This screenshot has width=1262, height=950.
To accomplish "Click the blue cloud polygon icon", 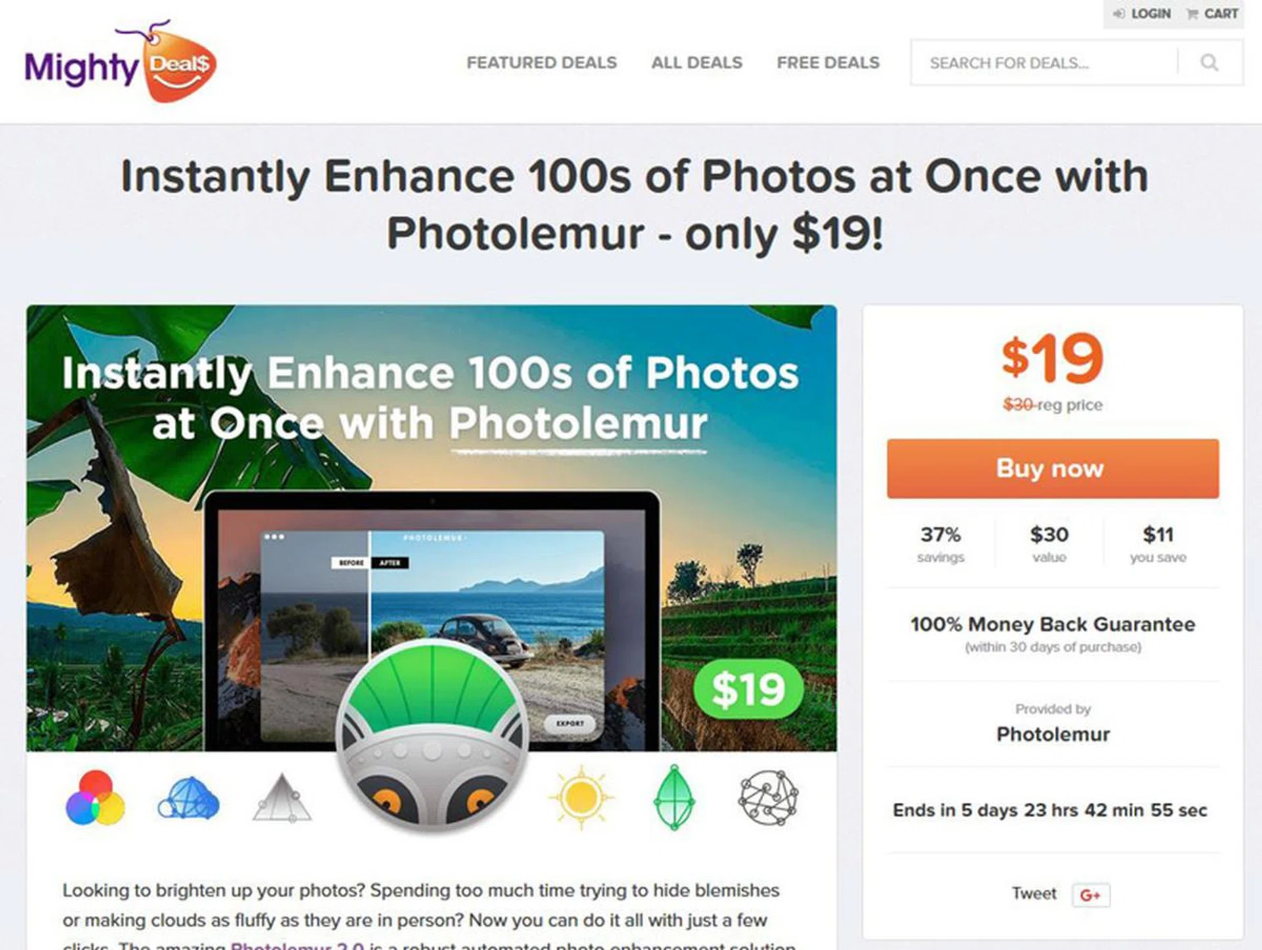I will 189,798.
